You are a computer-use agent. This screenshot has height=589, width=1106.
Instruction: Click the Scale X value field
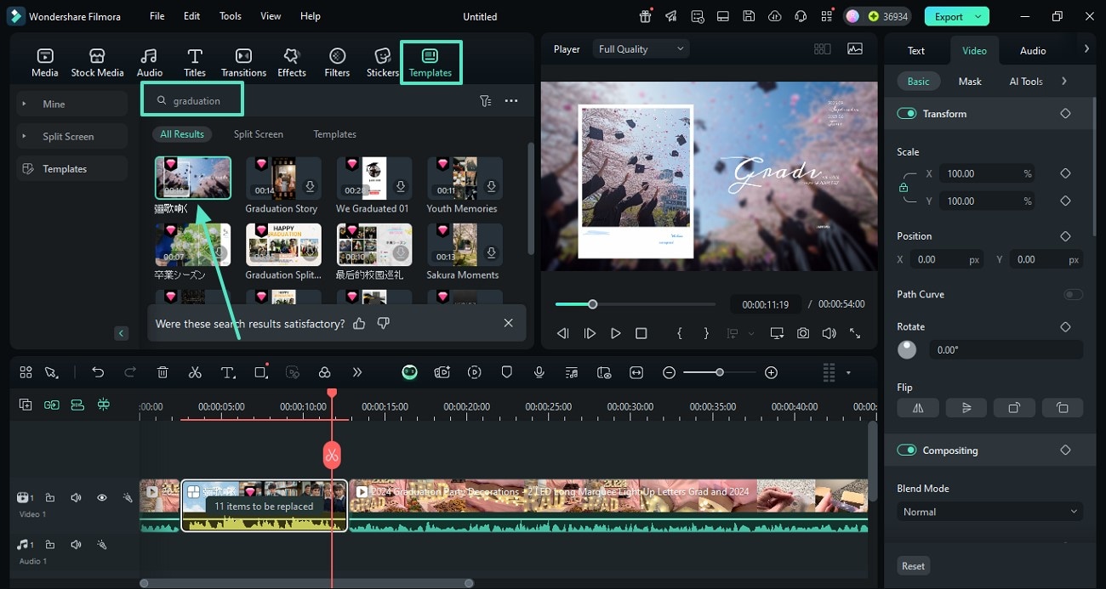coord(987,173)
